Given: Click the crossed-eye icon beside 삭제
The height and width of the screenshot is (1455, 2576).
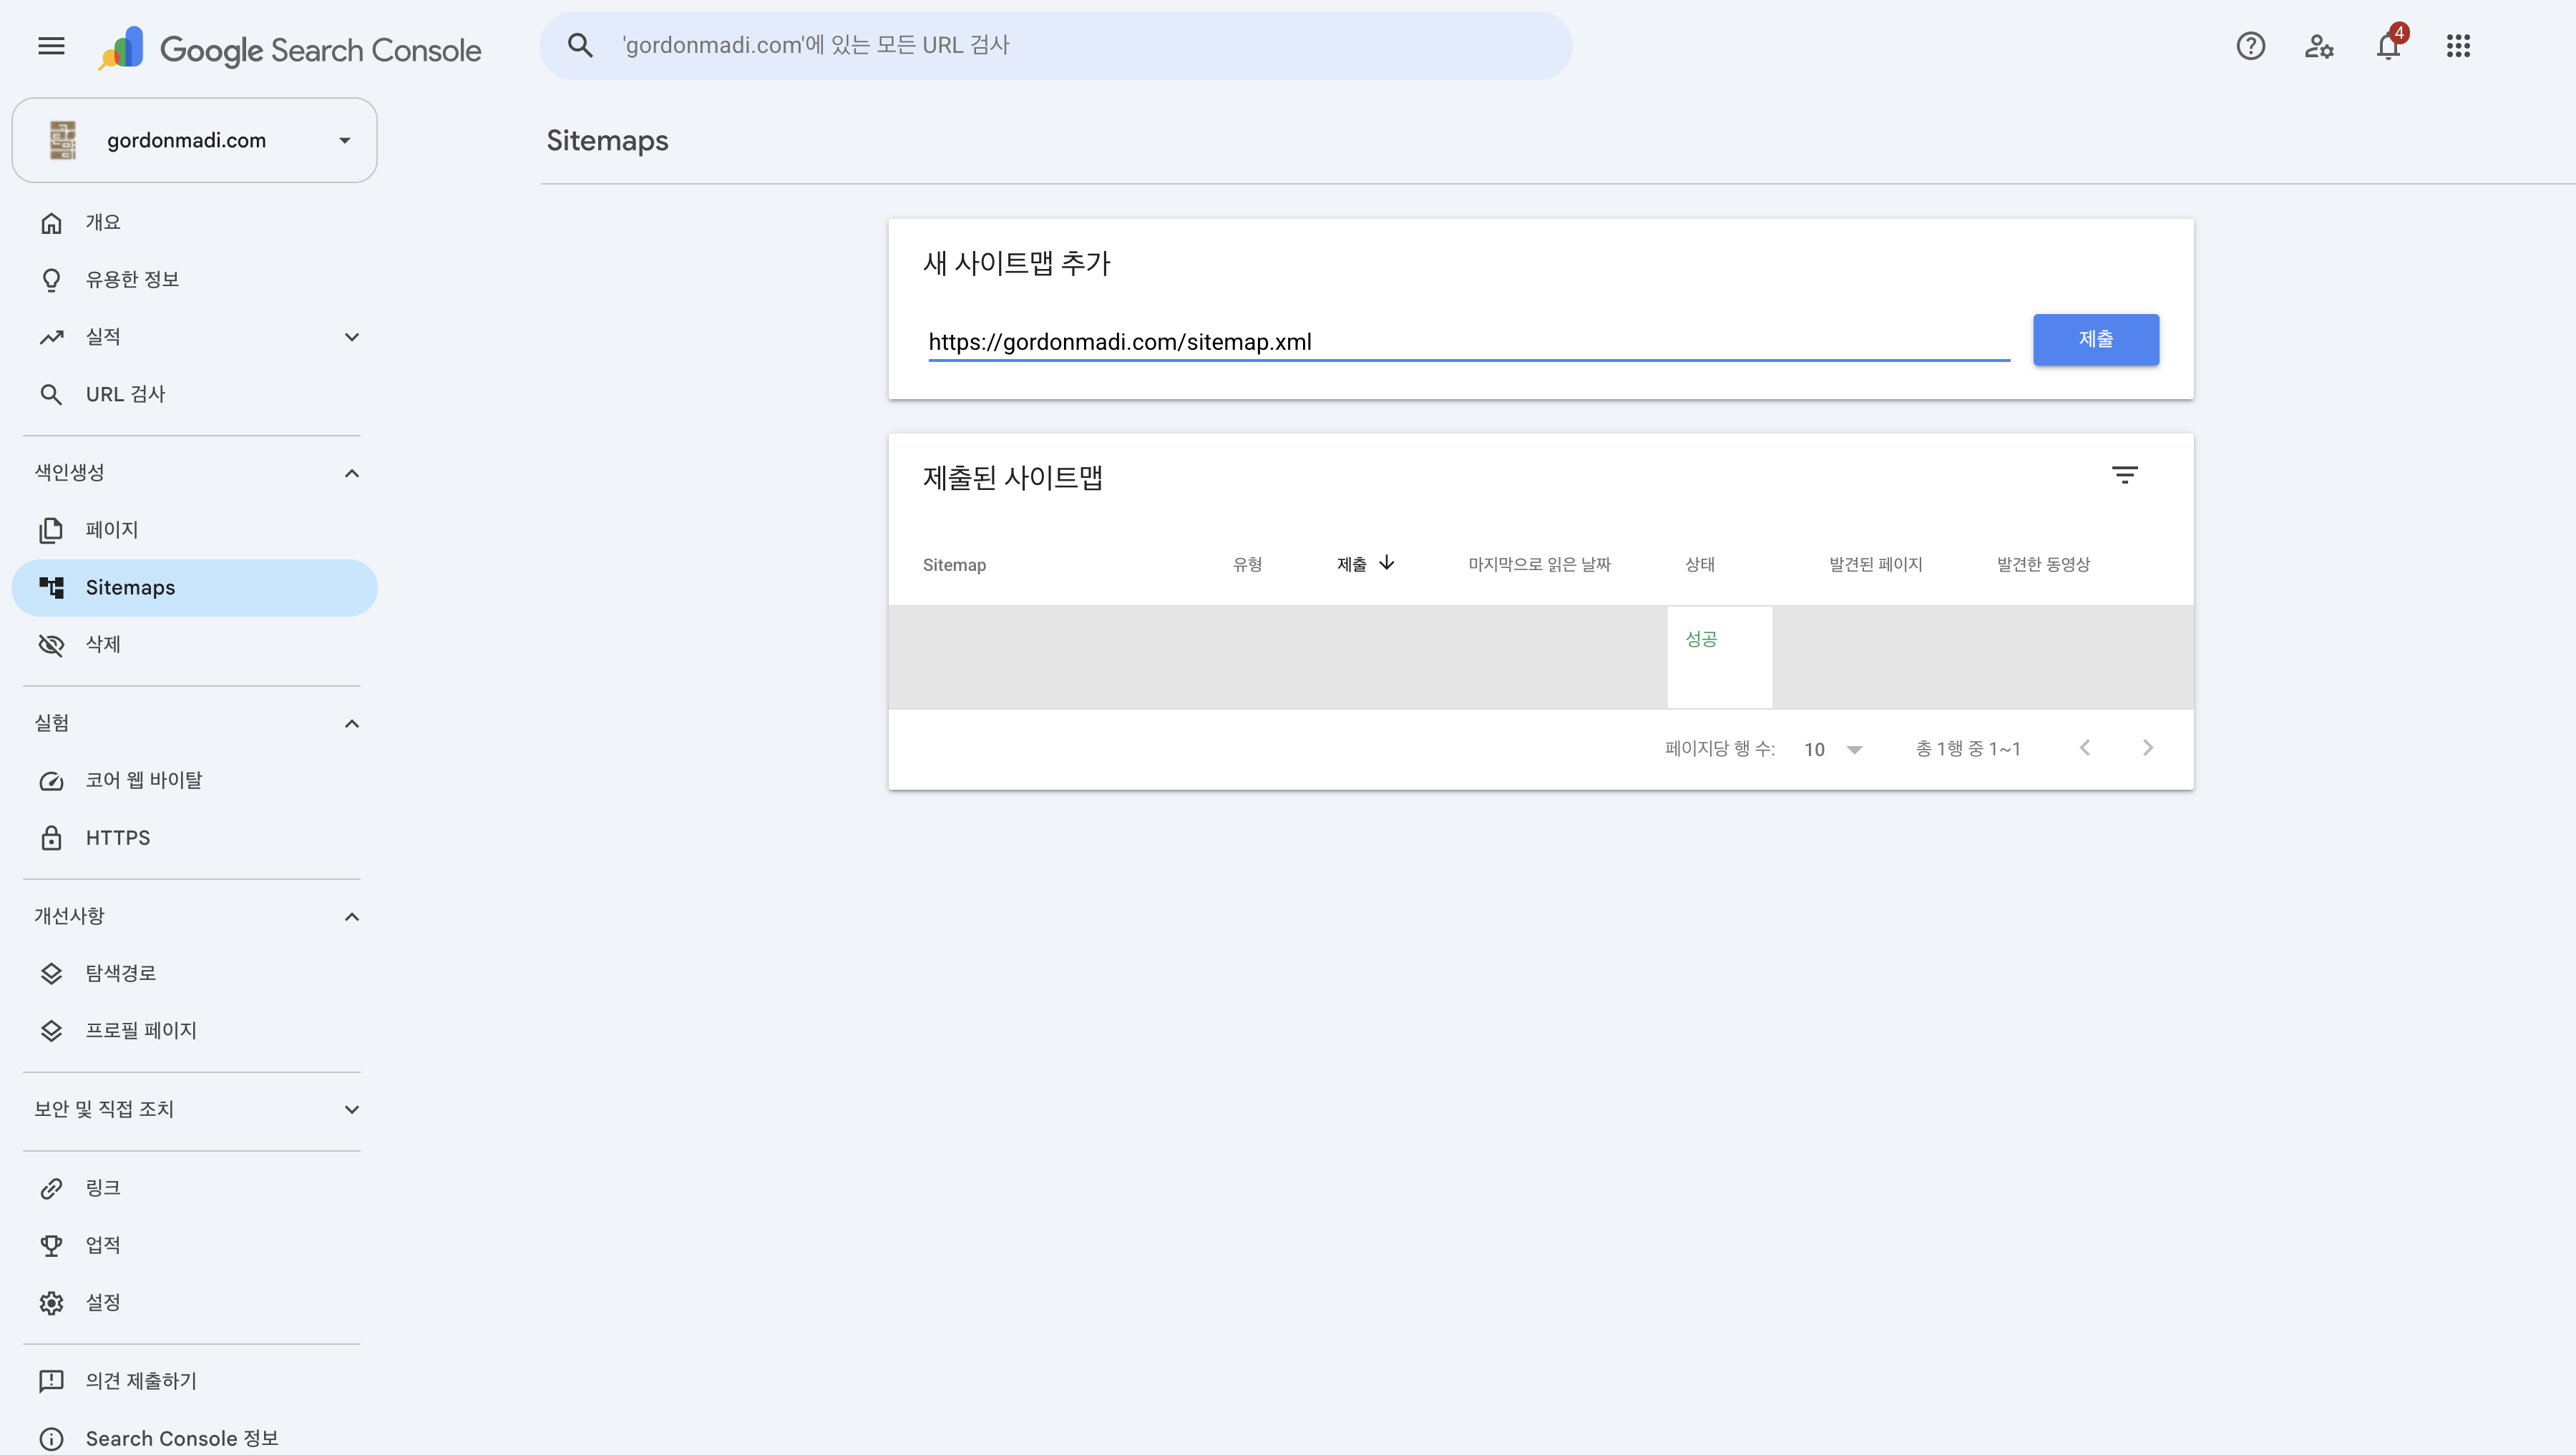Looking at the screenshot, I should coord(51,645).
